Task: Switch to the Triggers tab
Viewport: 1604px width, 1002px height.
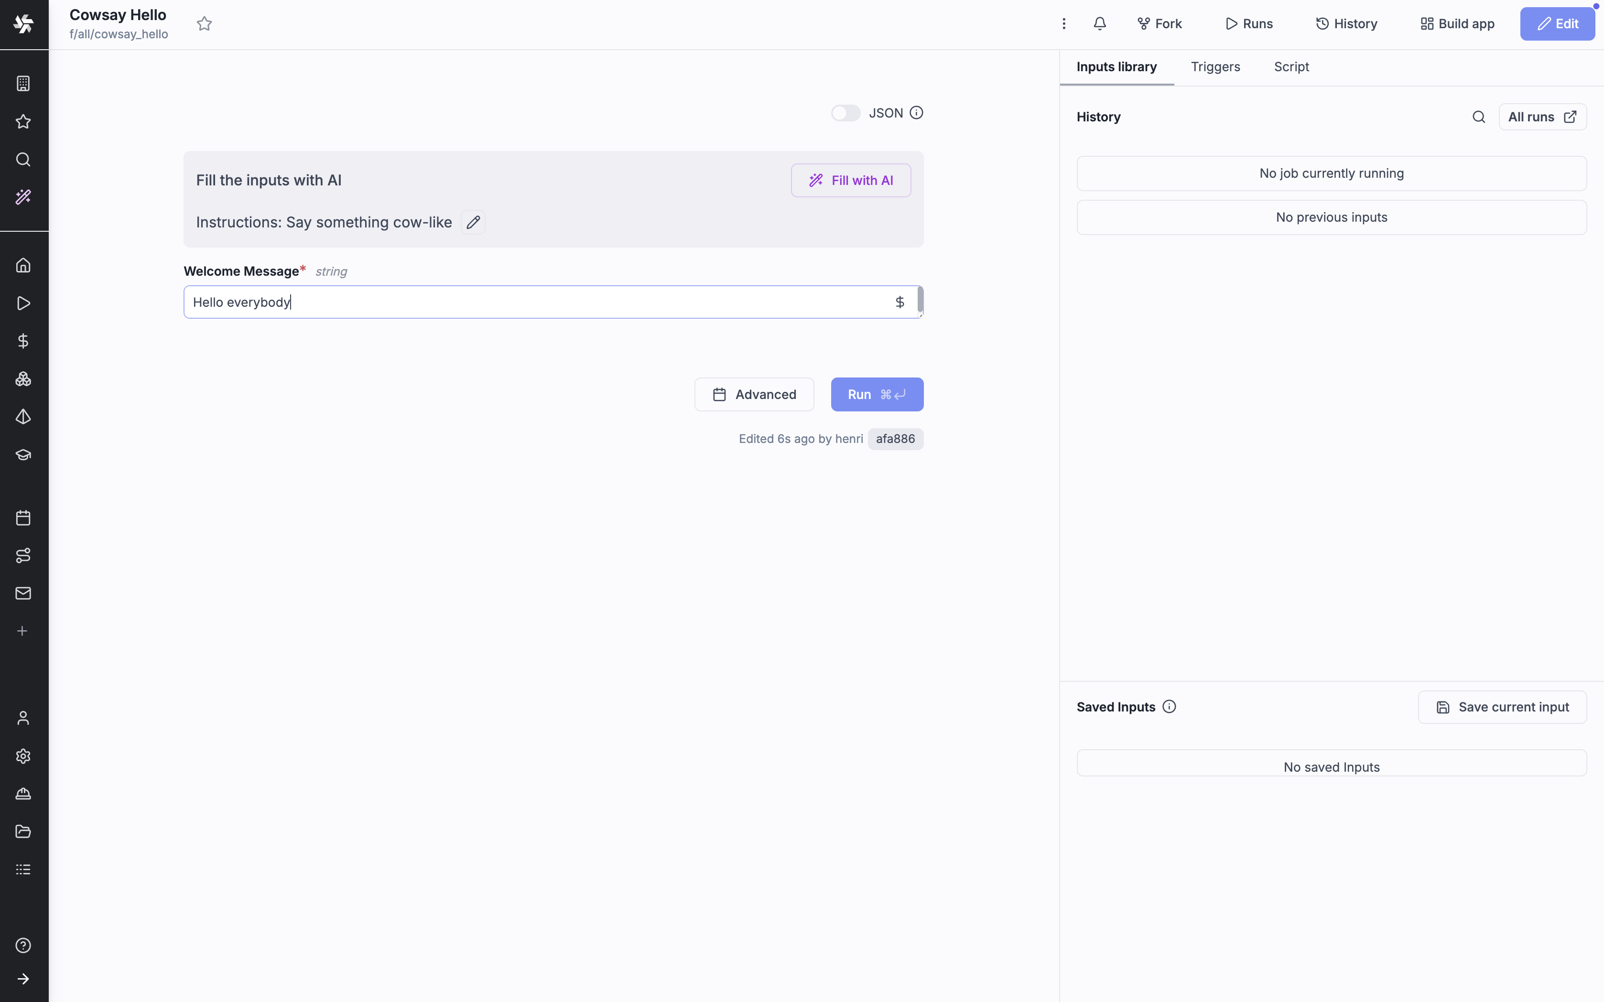Action: (x=1215, y=67)
